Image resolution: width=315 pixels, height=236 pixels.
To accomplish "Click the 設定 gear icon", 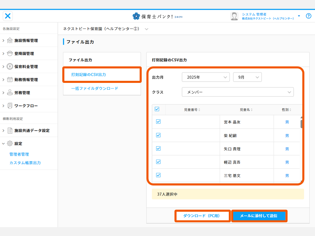I will pos(10,143).
